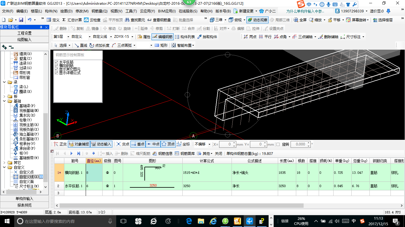Use 拾取构件 pick component tool
The height and width of the screenshot is (227, 405).
[207, 37]
